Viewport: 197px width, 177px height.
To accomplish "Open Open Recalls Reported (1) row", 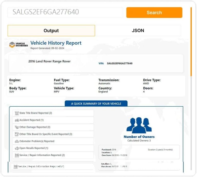I will coord(53,148).
